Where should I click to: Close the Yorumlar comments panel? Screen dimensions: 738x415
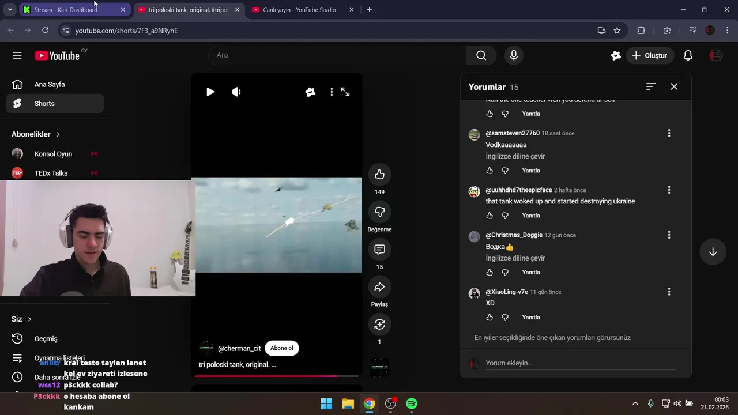coord(674,86)
